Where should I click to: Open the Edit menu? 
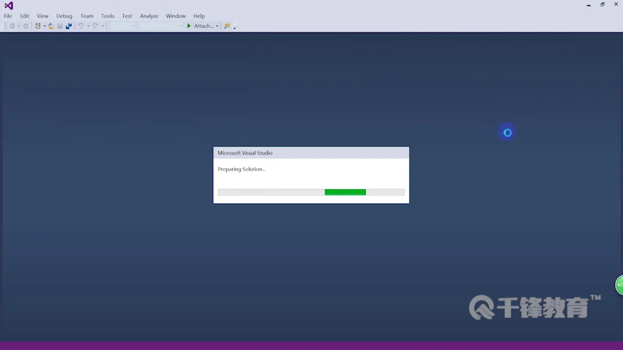click(24, 16)
